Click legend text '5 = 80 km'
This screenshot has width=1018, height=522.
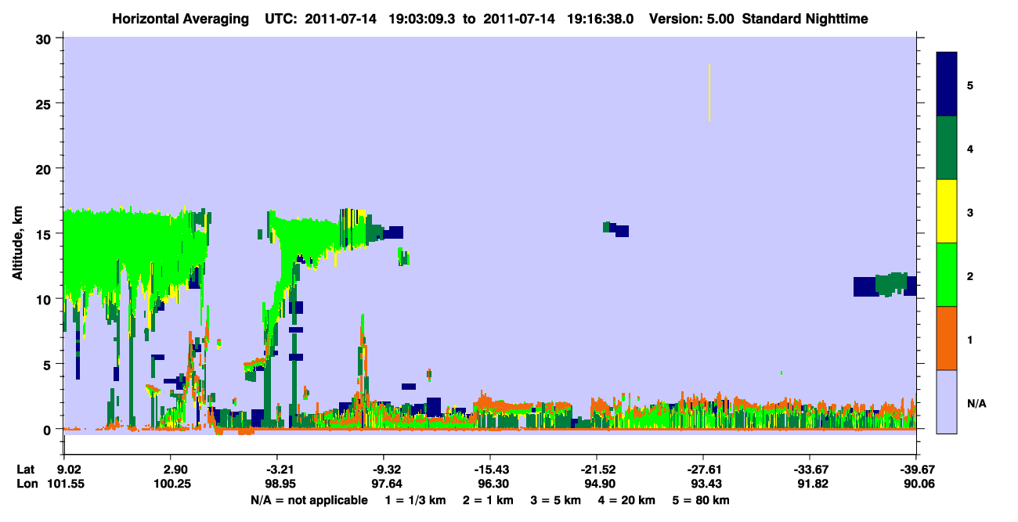coord(701,500)
